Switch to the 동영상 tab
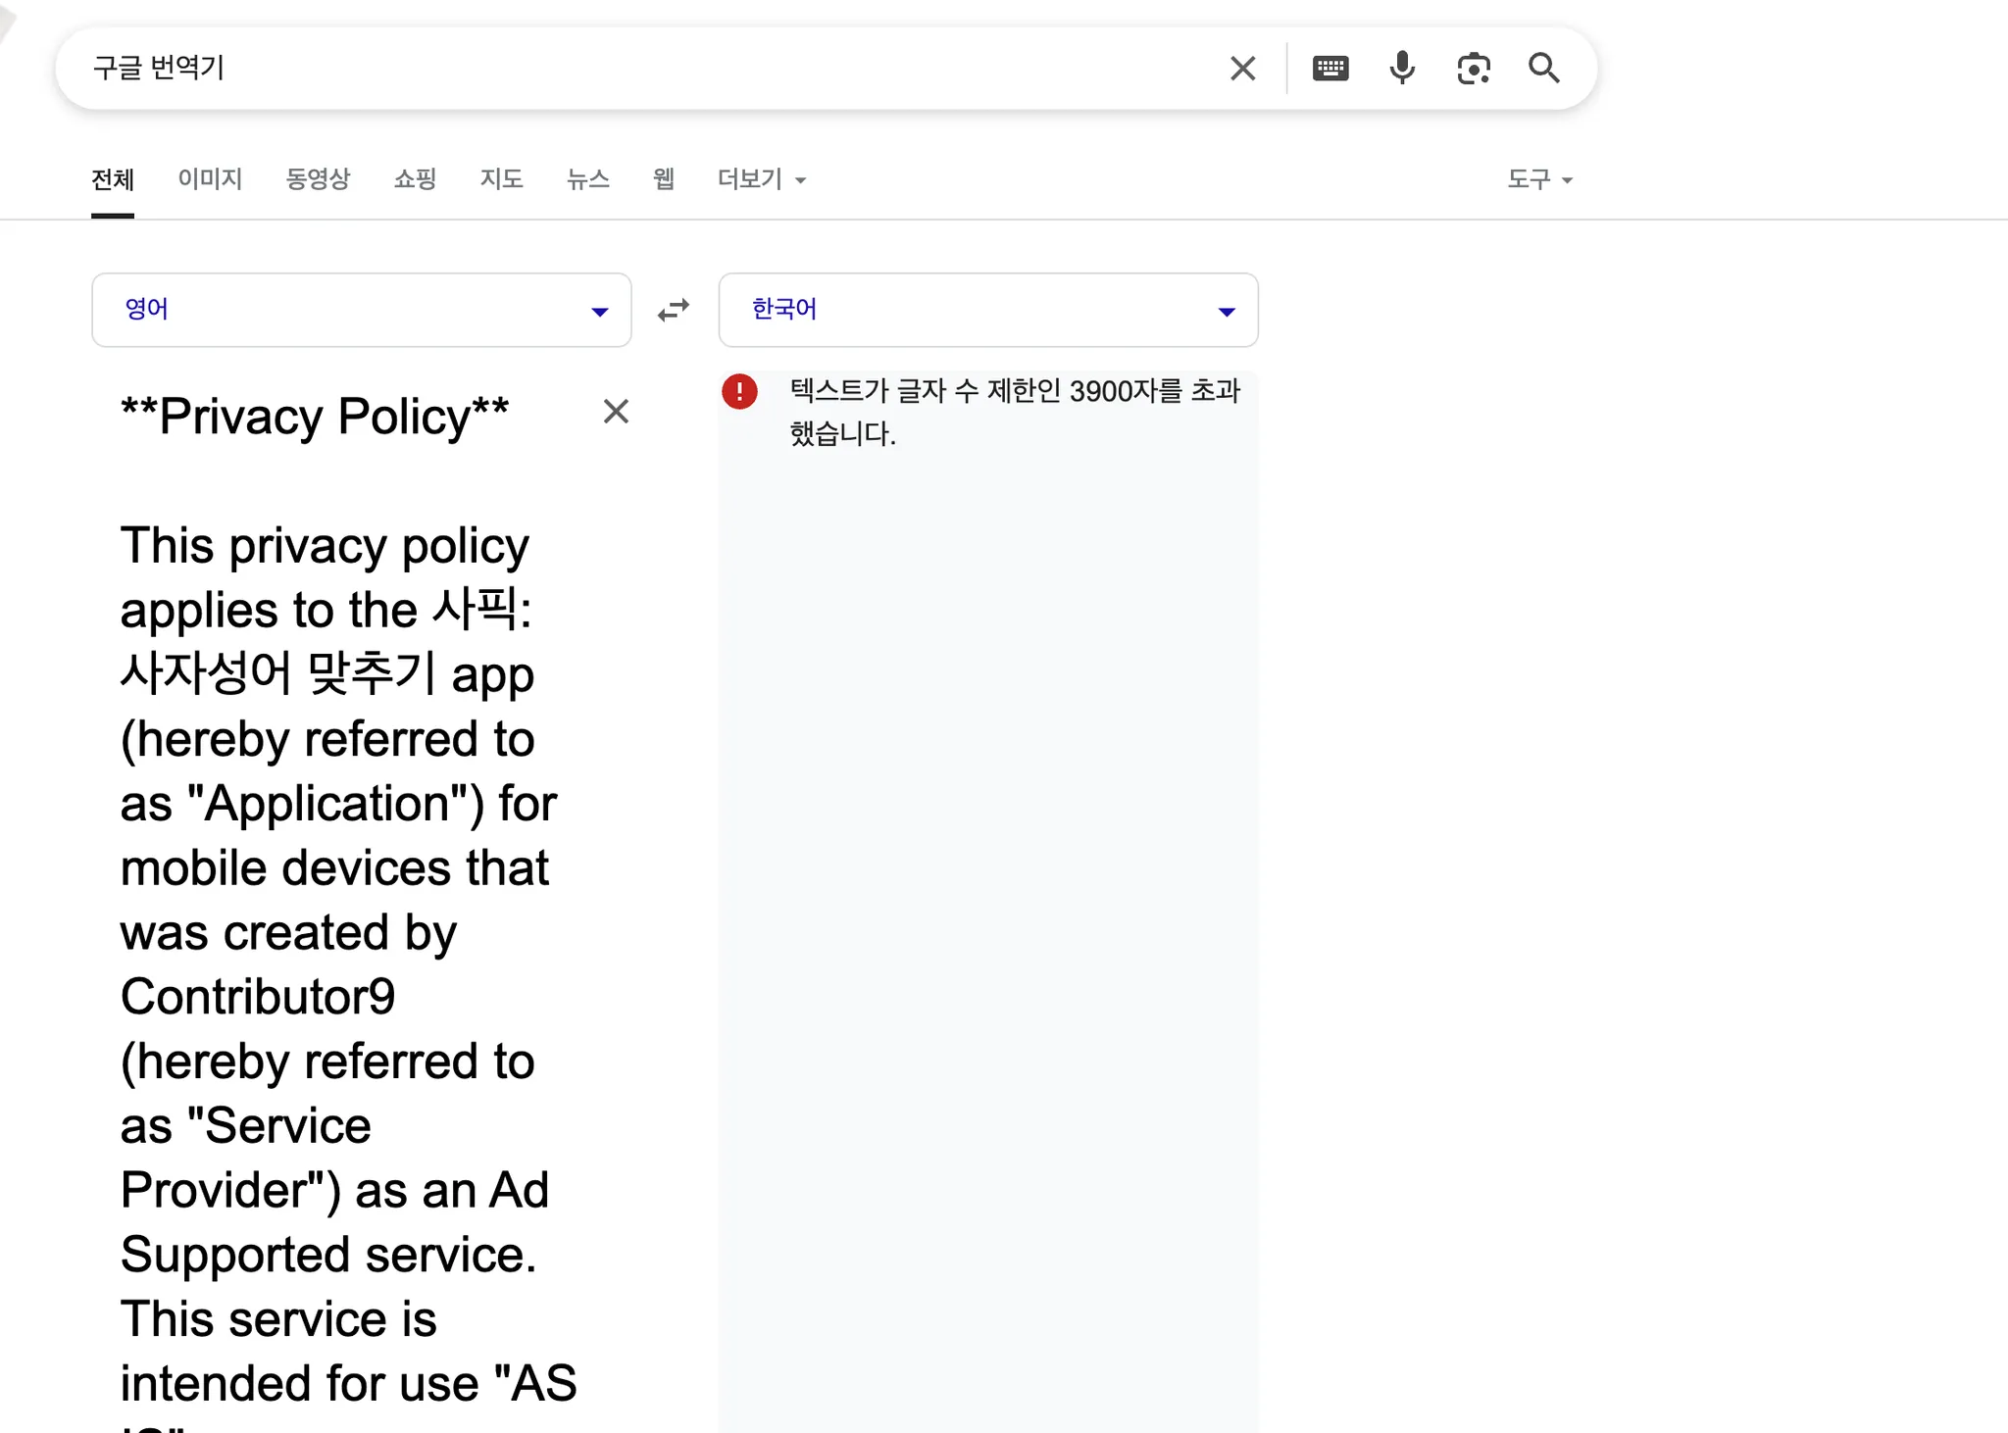Image resolution: width=2008 pixels, height=1433 pixels. (x=318, y=179)
